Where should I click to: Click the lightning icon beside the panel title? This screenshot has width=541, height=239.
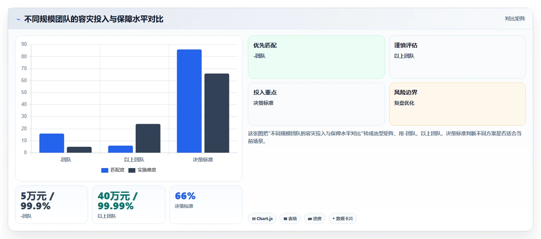coord(18,19)
